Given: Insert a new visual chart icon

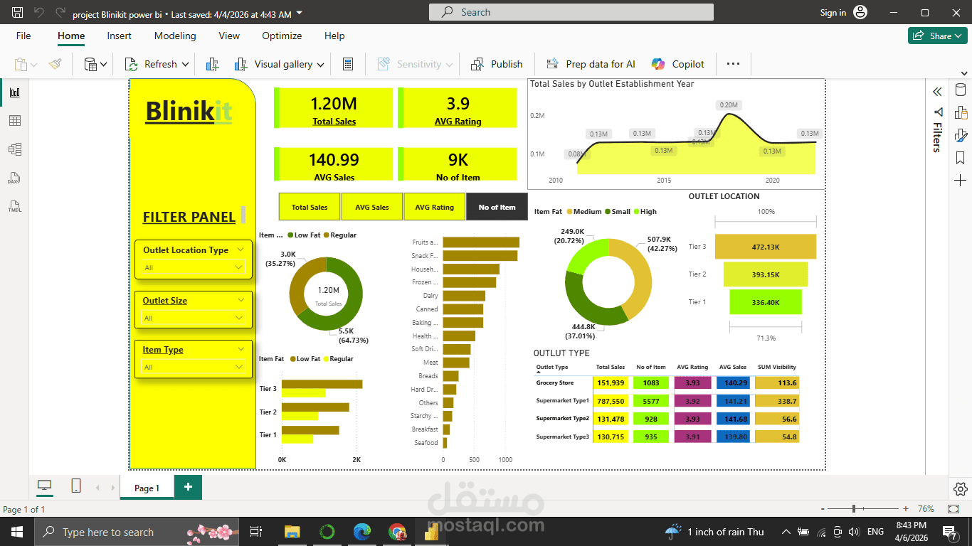Looking at the screenshot, I should click(212, 64).
